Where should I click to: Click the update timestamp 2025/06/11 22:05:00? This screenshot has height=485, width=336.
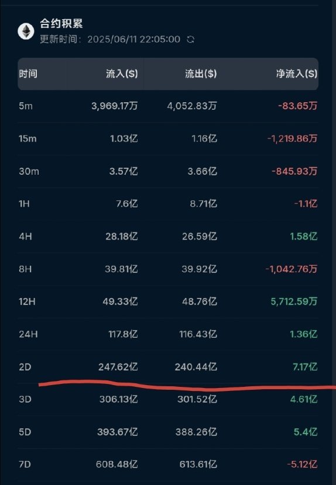(133, 40)
